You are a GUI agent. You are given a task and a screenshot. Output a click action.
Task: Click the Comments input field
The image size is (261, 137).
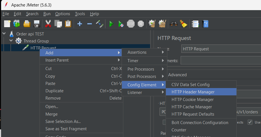(221, 60)
